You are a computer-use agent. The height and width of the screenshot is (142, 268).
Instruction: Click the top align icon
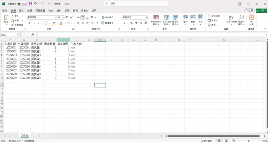pyautogui.click(x=78, y=17)
